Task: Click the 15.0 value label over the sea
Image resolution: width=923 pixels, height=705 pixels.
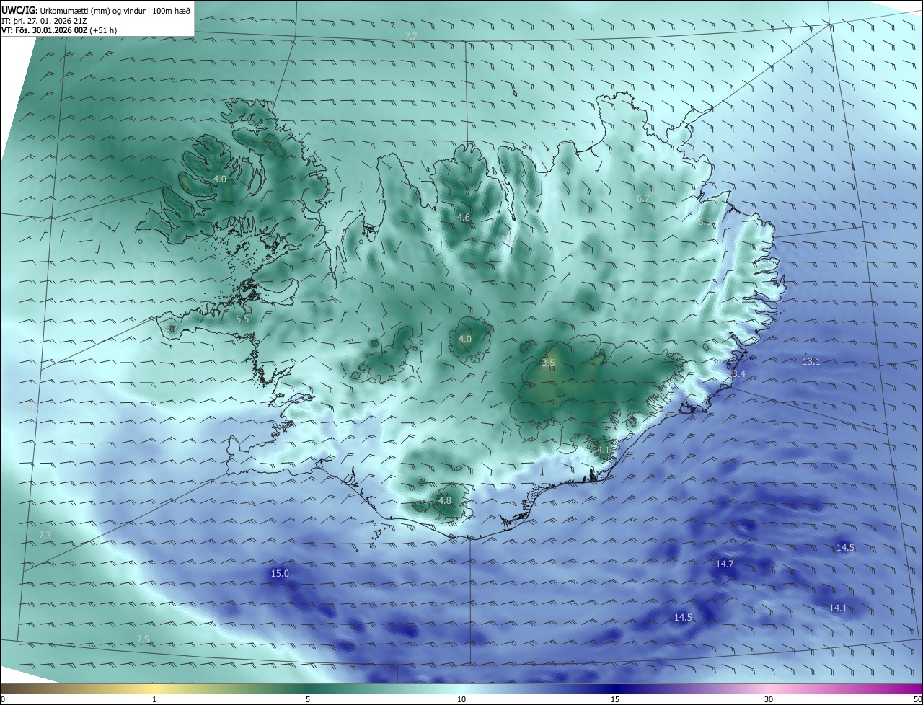Action: (280, 574)
